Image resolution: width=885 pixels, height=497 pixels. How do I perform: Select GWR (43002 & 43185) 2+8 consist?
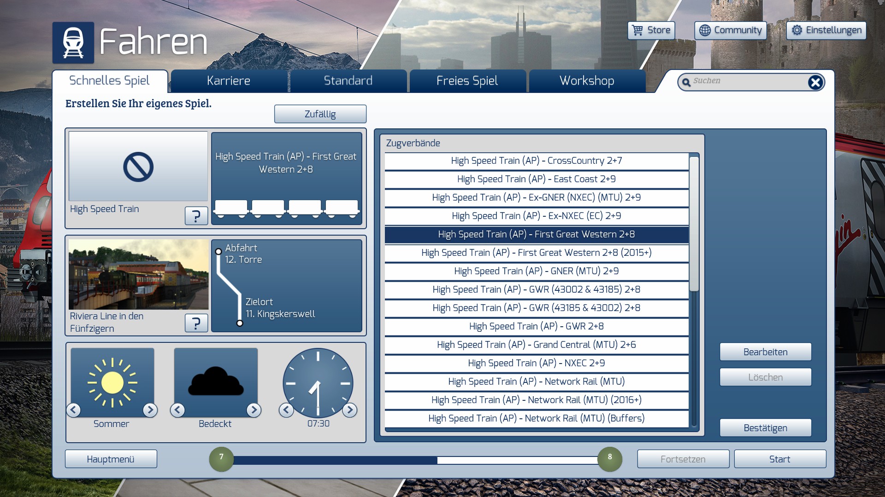pyautogui.click(x=537, y=289)
